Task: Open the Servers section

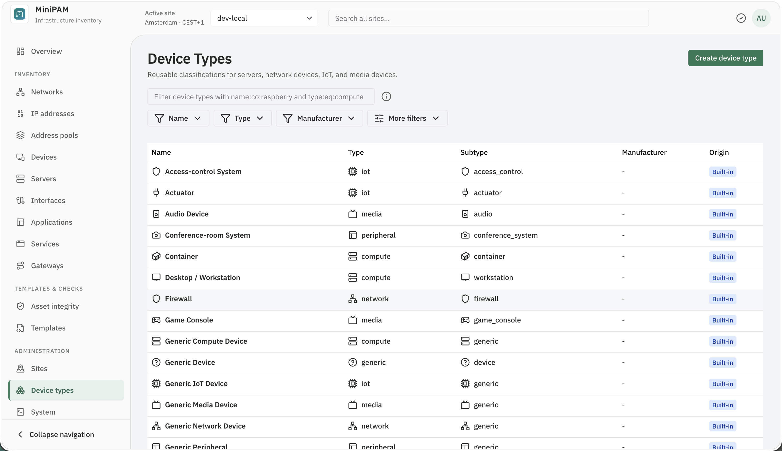Action: (x=66, y=179)
